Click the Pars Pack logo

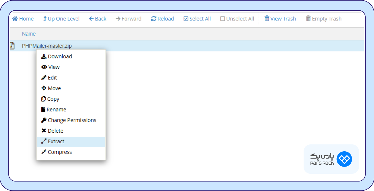331,159
